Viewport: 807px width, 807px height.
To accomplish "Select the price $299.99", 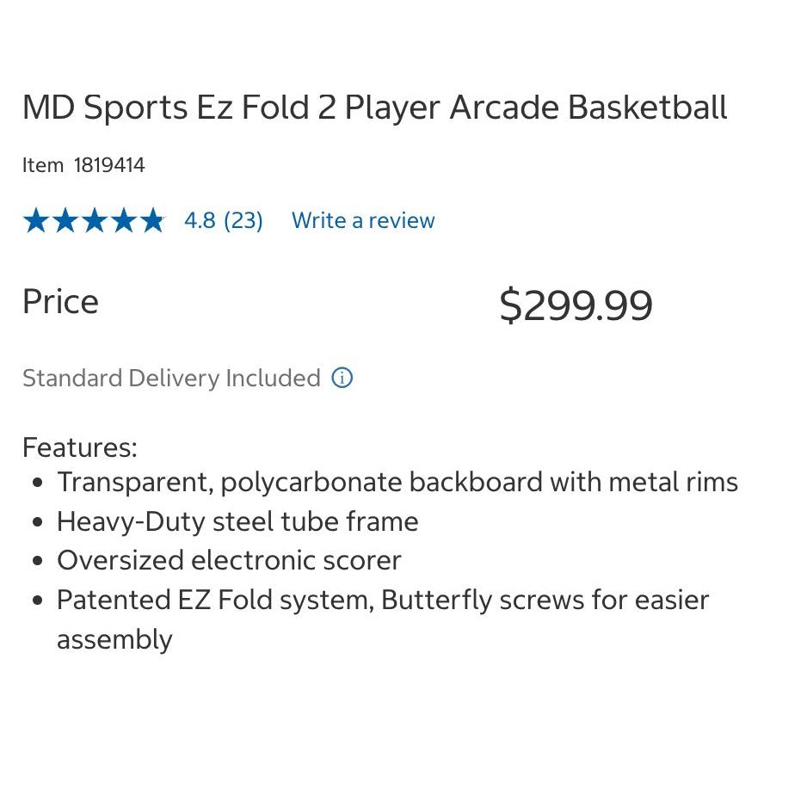I will pos(575,304).
